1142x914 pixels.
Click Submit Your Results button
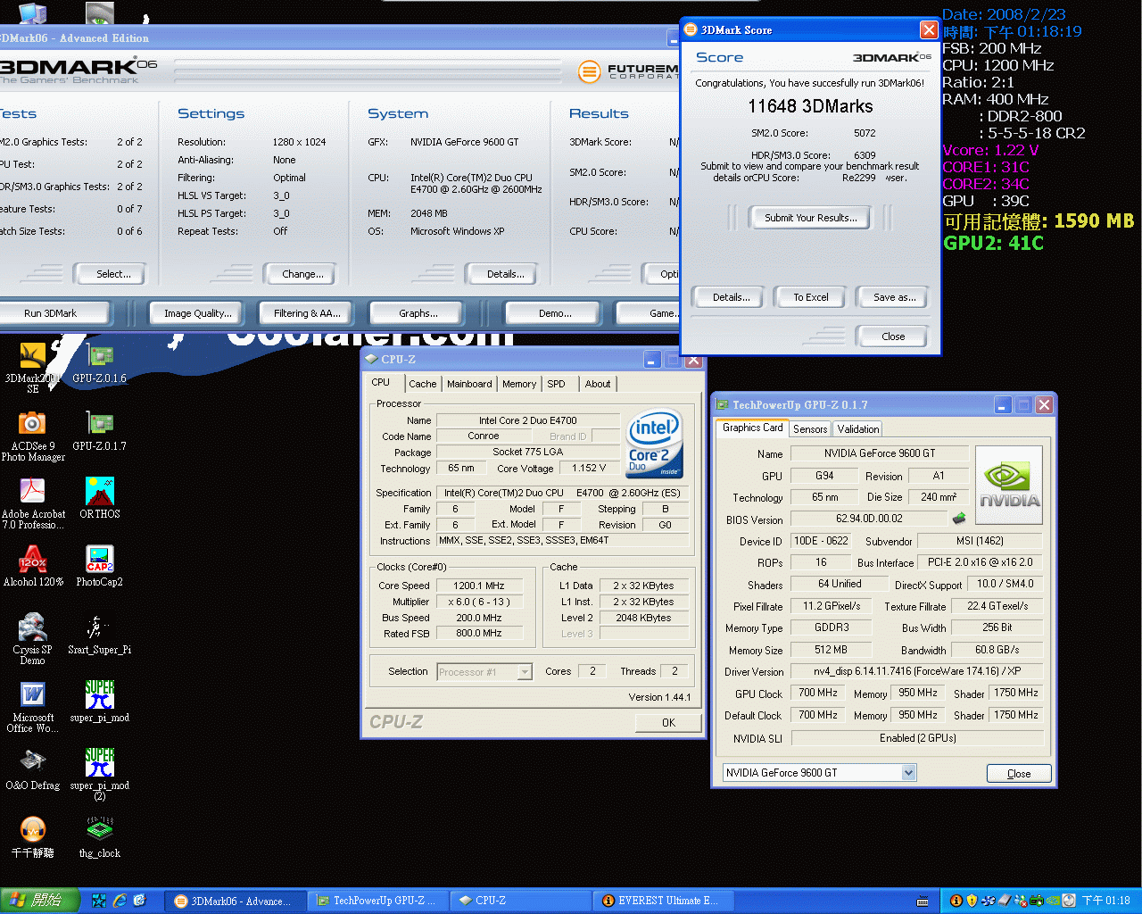[810, 218]
